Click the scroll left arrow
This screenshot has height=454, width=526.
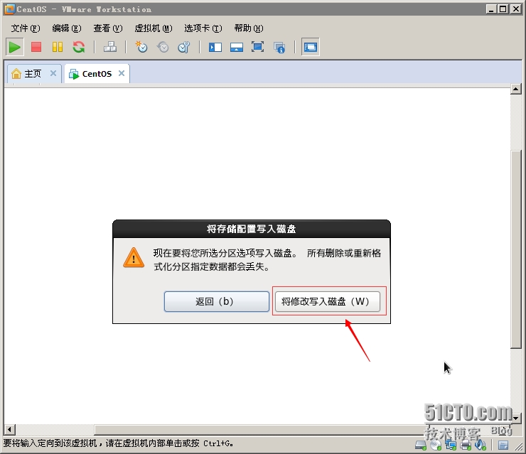pyautogui.click(x=10, y=429)
